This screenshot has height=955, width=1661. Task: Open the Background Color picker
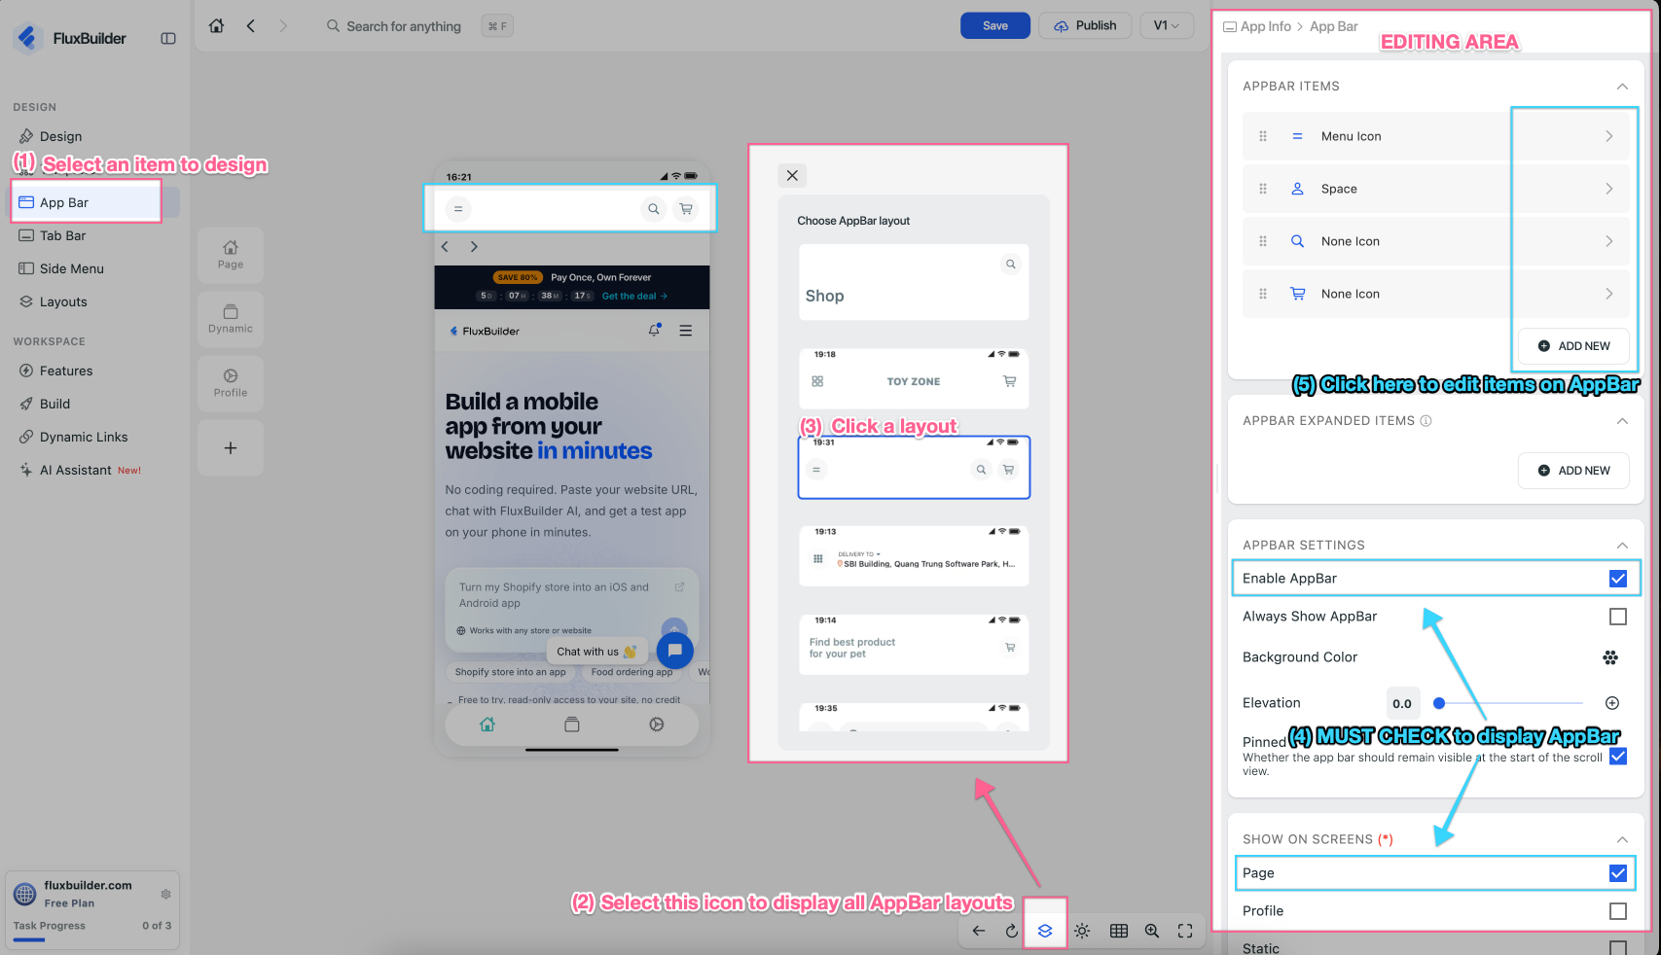tap(1610, 657)
